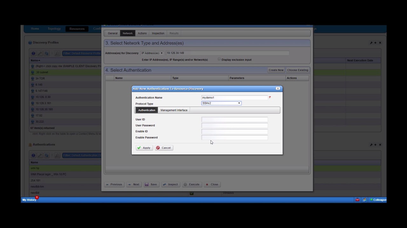Click the plus icon of Authentications panel
The height and width of the screenshot is (228, 407).
coord(376,145)
